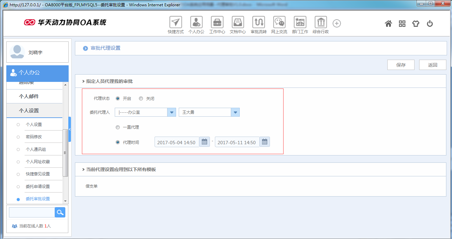This screenshot has height=239, width=452.
Task: Open the calendar picker for the start date
Action: [x=205, y=142]
